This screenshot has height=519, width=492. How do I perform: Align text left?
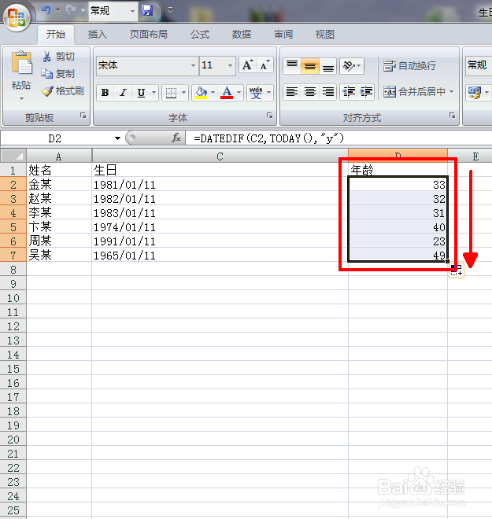click(292, 91)
